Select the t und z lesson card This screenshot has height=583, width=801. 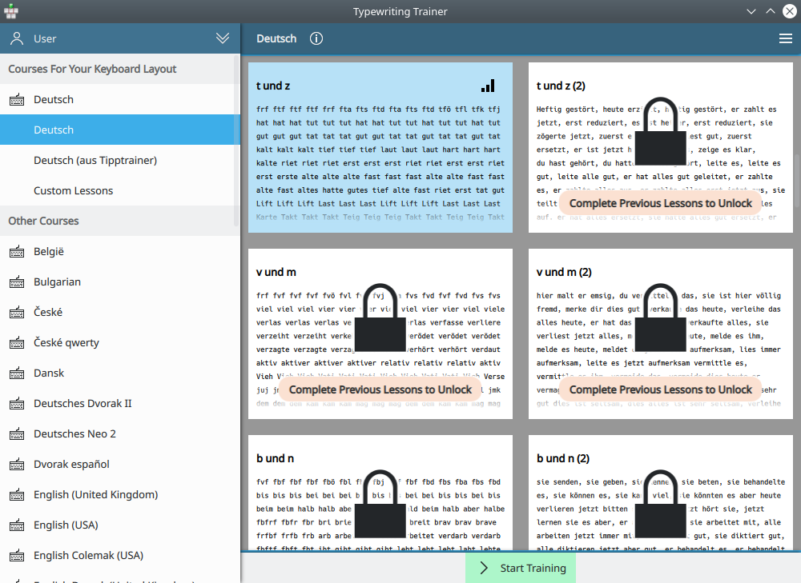coord(380,148)
